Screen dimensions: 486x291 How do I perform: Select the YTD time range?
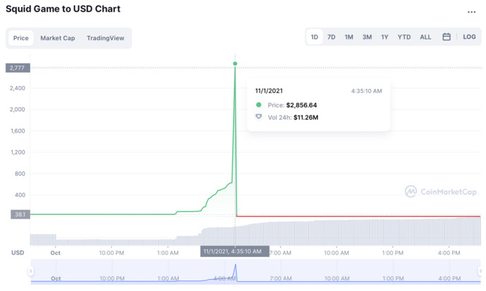click(x=404, y=37)
